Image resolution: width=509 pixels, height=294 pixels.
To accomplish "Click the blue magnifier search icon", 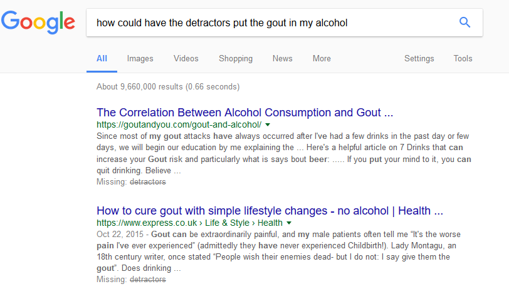I will pos(464,23).
